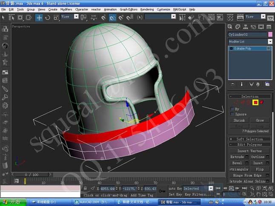Toggle the By Vertex checkbox
Image resolution: width=275 pixels, height=206 pixels.
point(232,109)
